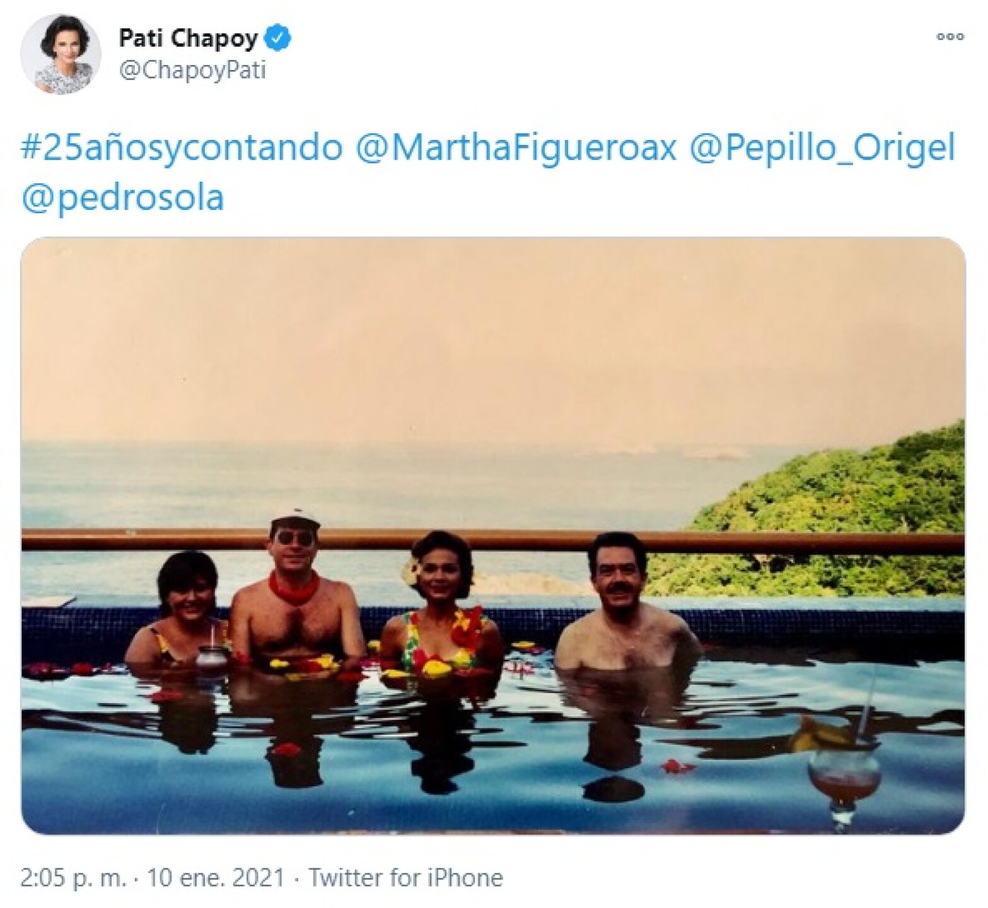The width and height of the screenshot is (988, 908).
Task: Open the #25añosycontando hashtag
Action: click(182, 149)
